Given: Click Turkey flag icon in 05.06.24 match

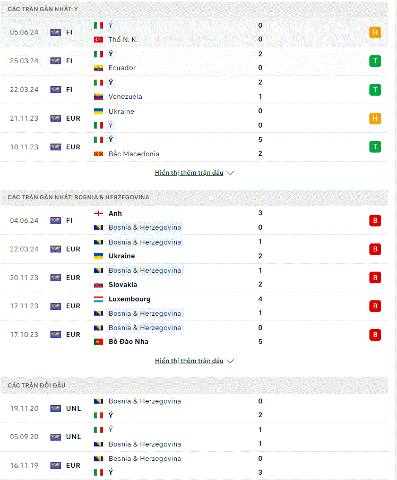Looking at the screenshot, I should tap(98, 39).
